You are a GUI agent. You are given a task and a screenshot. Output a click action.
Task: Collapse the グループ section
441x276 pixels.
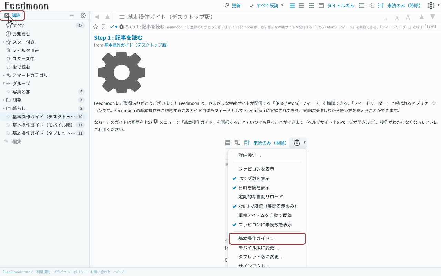(3, 83)
